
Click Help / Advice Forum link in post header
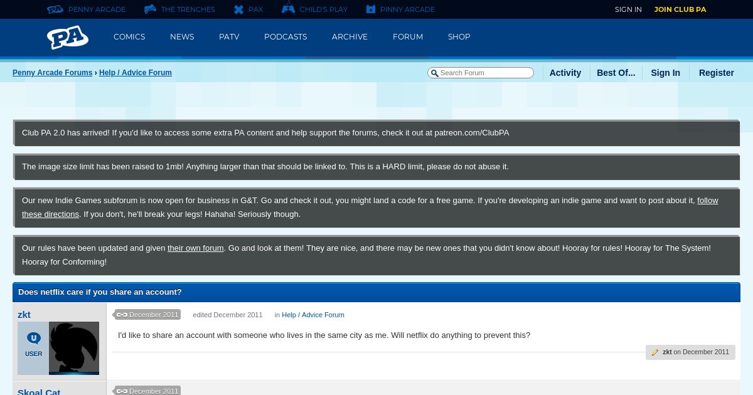coord(313,315)
